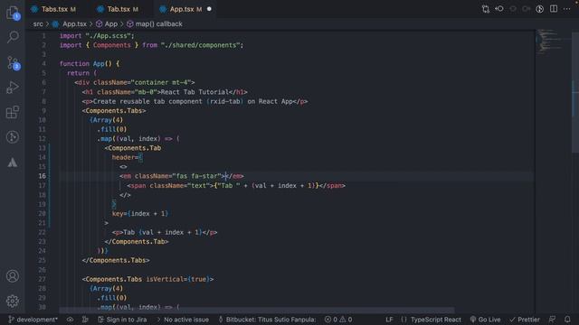Click the text 'function App() {'
The image size is (579, 325).
[90, 64]
